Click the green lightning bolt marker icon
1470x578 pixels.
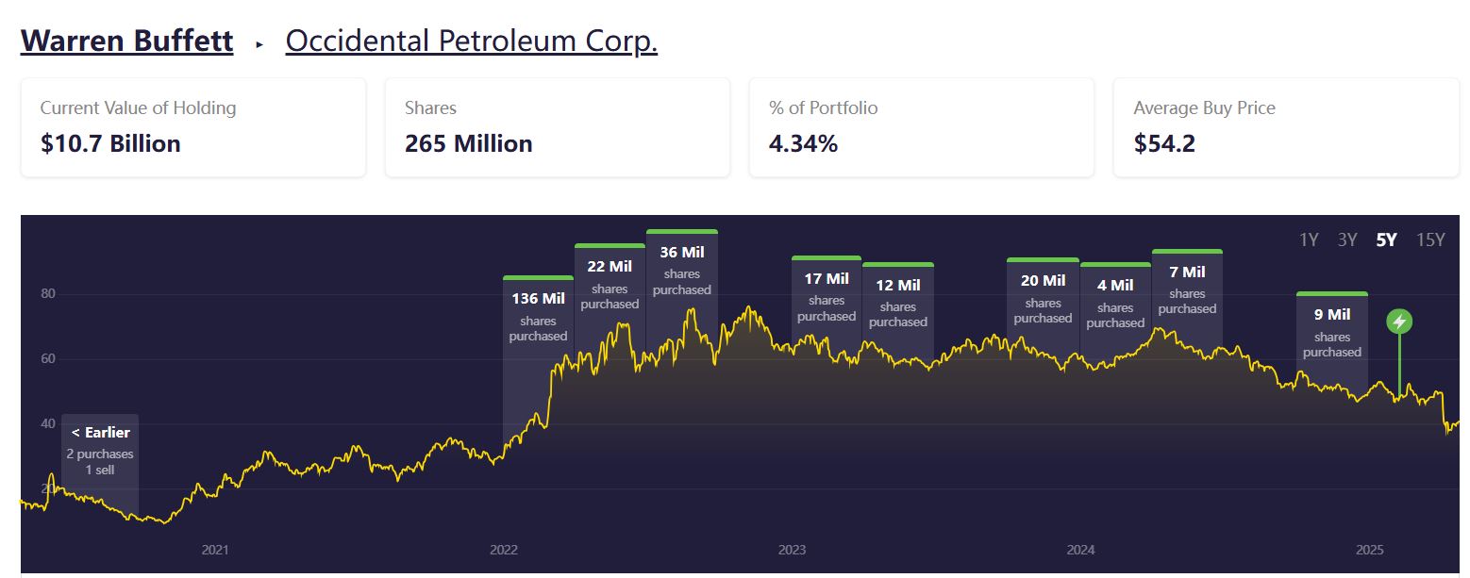coord(1399,322)
